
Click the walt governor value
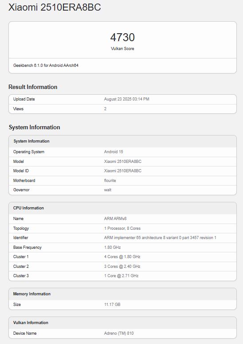pos(108,190)
